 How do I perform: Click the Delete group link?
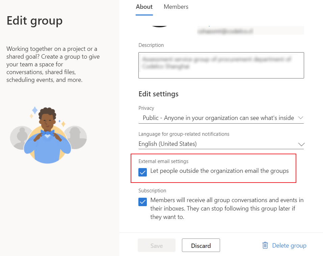[289, 246]
